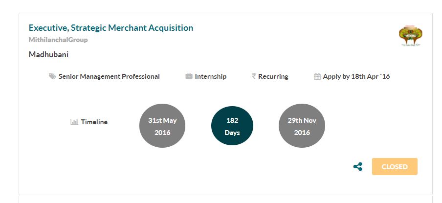Click the Recurring stipend label
Screen dimensions: 442x203
click(273, 76)
